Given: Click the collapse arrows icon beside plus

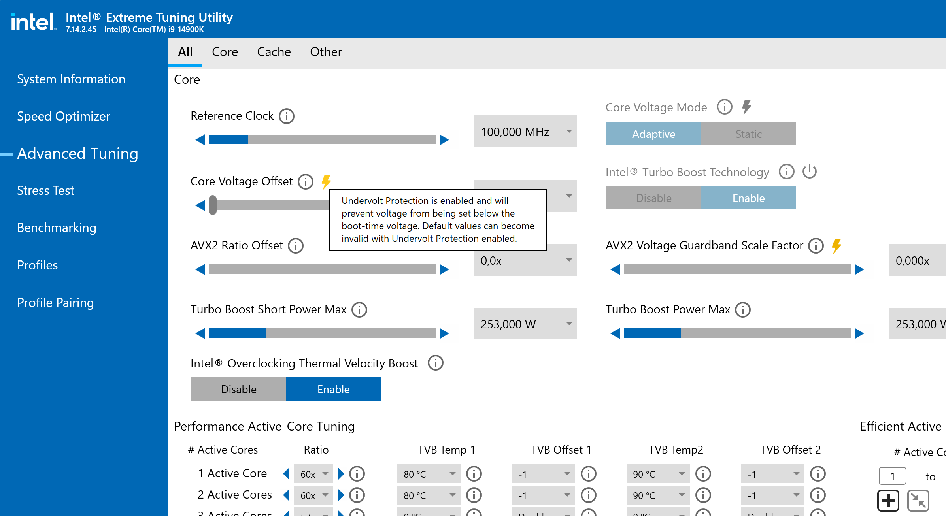Looking at the screenshot, I should tap(918, 501).
